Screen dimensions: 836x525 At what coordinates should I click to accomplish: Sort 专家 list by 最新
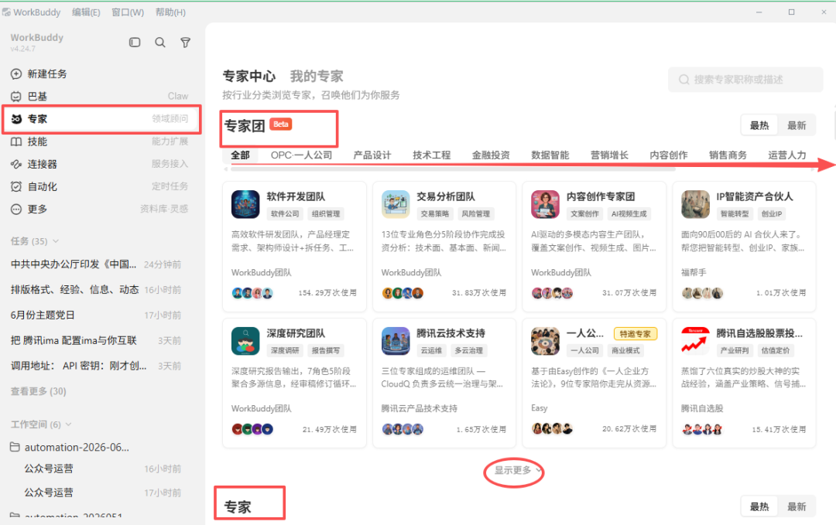pos(797,507)
